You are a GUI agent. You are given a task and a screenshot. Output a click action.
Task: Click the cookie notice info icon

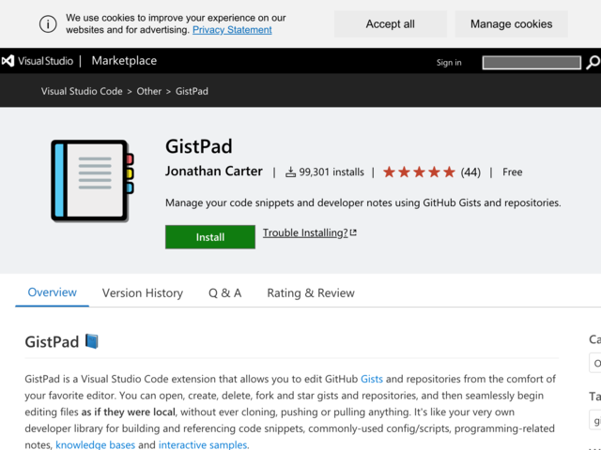point(48,24)
